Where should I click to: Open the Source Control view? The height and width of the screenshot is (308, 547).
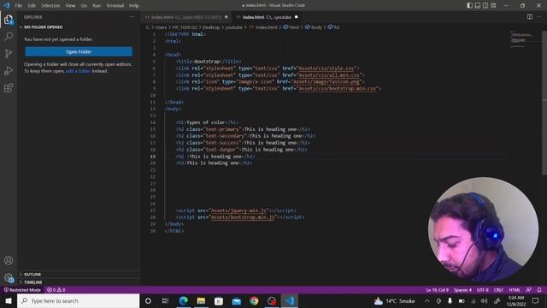(9, 53)
